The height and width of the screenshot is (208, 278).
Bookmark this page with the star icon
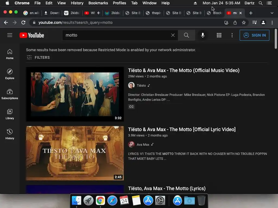[244, 22]
